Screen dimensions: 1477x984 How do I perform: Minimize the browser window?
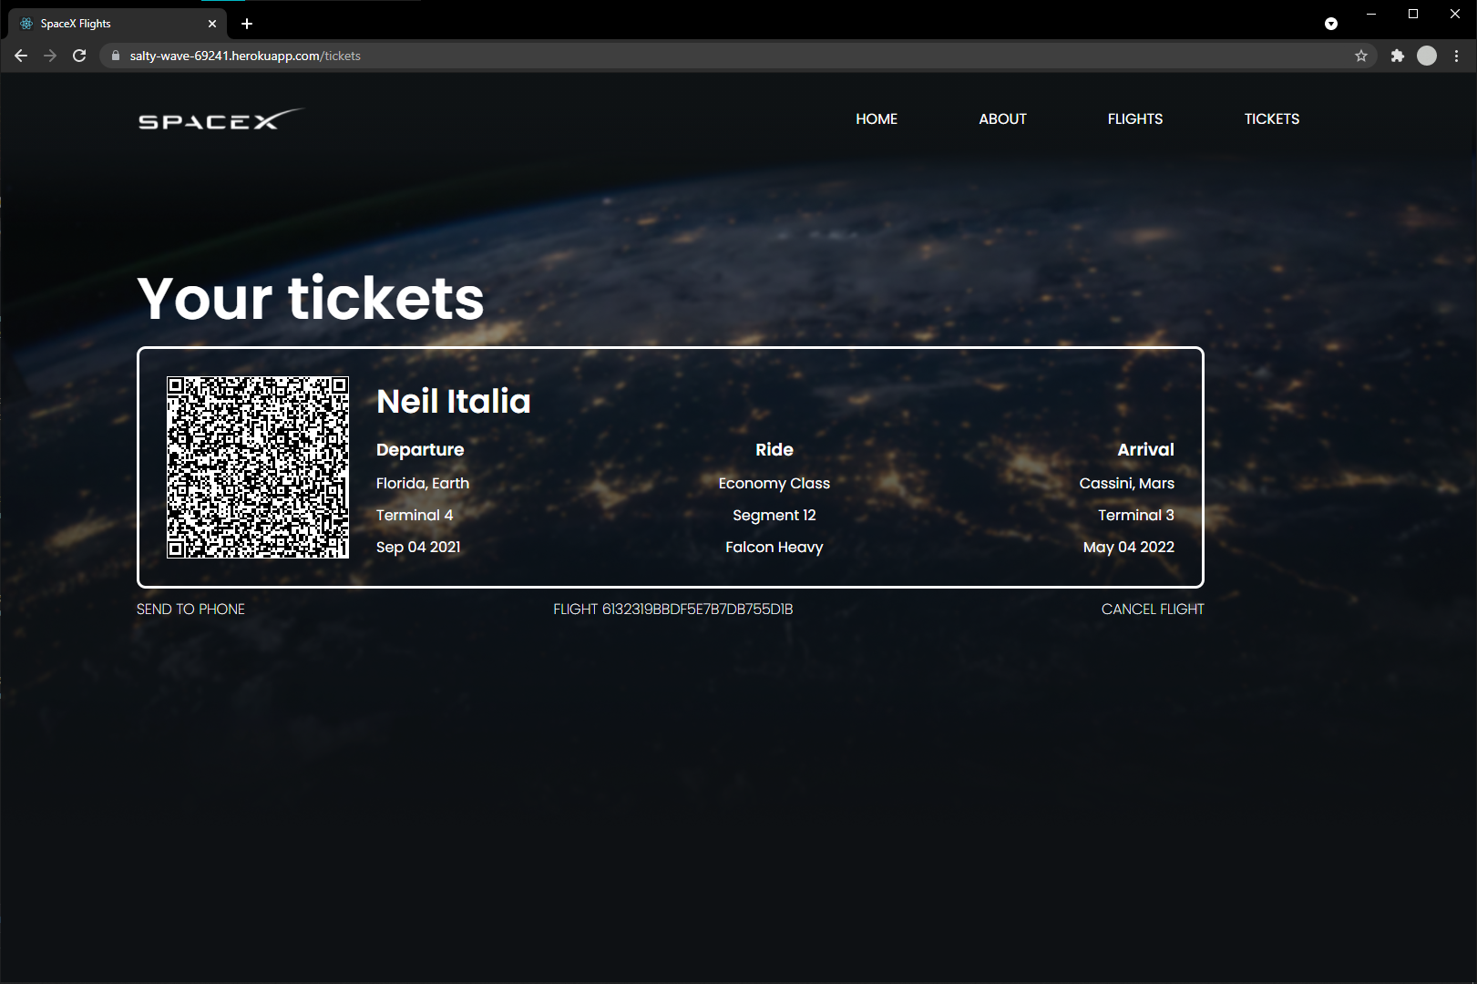click(x=1371, y=14)
